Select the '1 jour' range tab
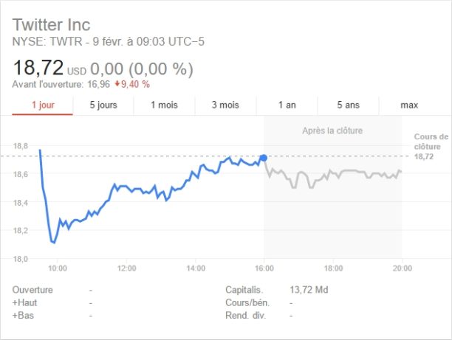The width and height of the screenshot is (452, 340). tap(43, 105)
